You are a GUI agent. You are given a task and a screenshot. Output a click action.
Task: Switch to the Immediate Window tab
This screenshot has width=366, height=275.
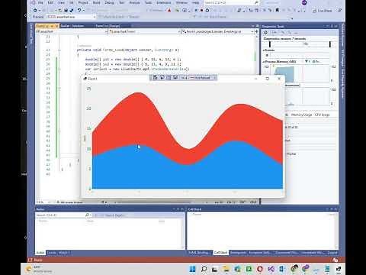313,253
